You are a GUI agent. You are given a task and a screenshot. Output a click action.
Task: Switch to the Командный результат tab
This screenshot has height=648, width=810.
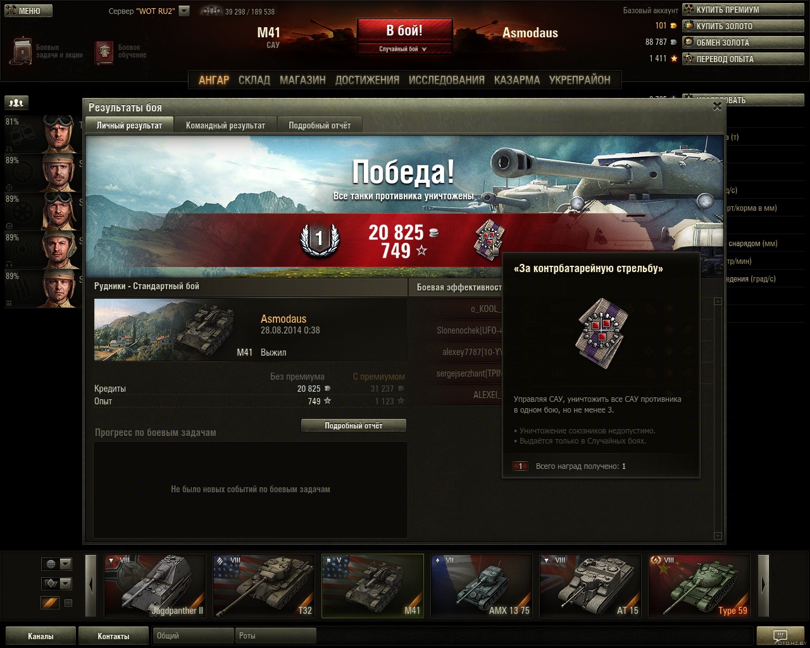[x=225, y=125]
